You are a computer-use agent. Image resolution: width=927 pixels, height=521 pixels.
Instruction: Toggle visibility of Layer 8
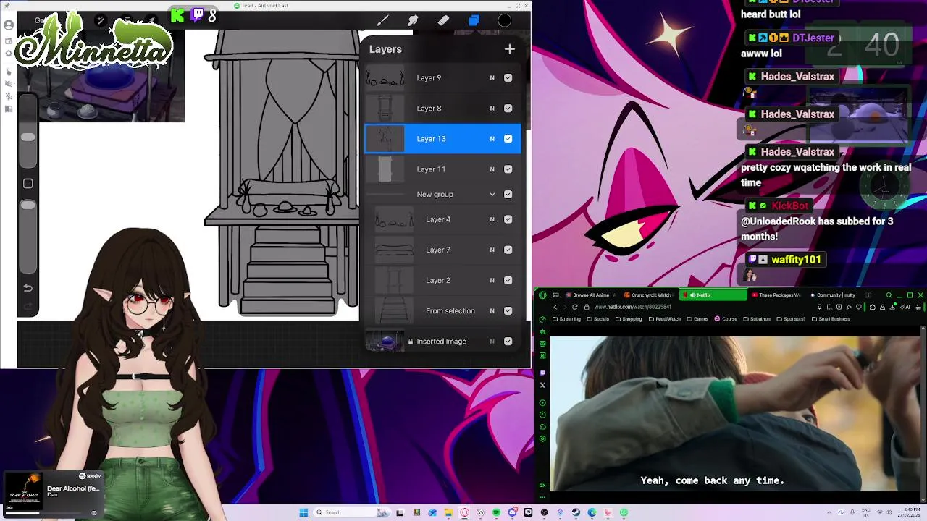(x=508, y=108)
